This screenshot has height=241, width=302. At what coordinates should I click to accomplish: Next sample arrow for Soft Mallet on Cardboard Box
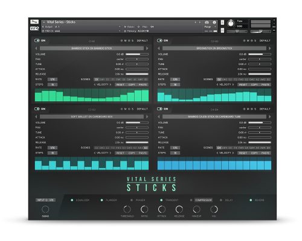[147, 117]
